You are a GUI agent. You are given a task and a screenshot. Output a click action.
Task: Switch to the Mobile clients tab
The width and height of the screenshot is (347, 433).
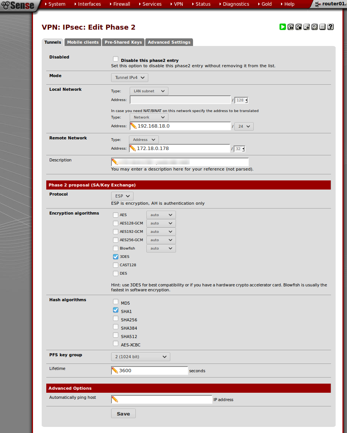tap(83, 42)
